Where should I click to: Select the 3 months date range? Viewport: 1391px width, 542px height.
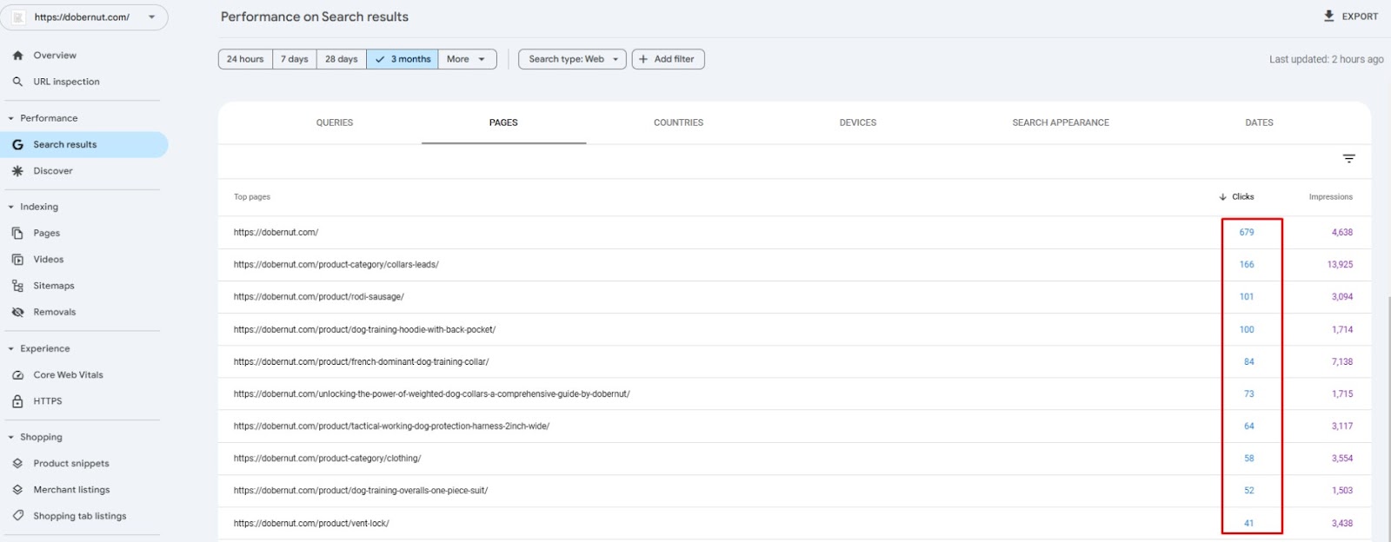coord(403,59)
